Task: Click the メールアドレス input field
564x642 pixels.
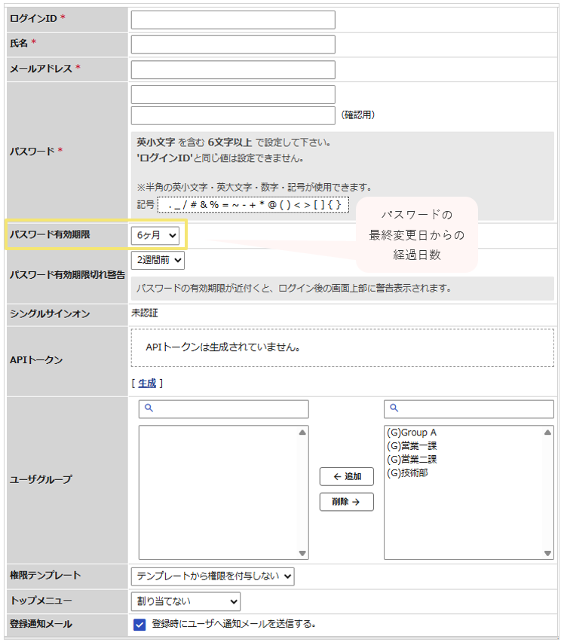Action: pos(233,69)
